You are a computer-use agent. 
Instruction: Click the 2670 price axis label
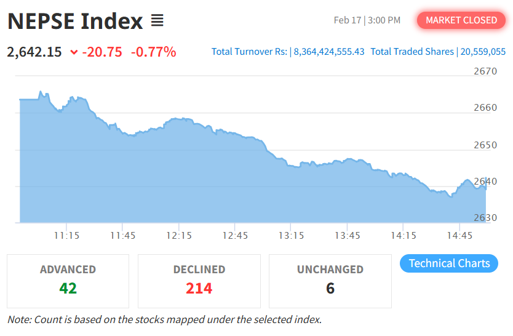pyautogui.click(x=485, y=71)
